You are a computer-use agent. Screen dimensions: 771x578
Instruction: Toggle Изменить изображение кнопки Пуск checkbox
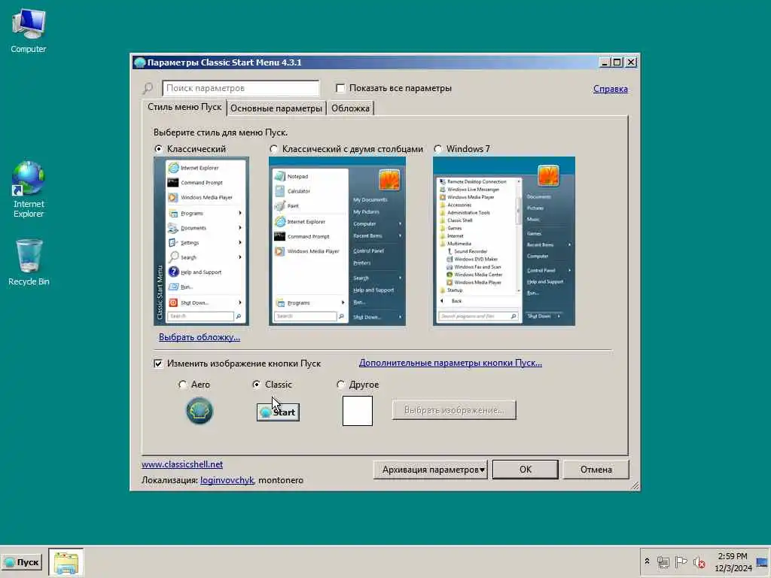(158, 364)
